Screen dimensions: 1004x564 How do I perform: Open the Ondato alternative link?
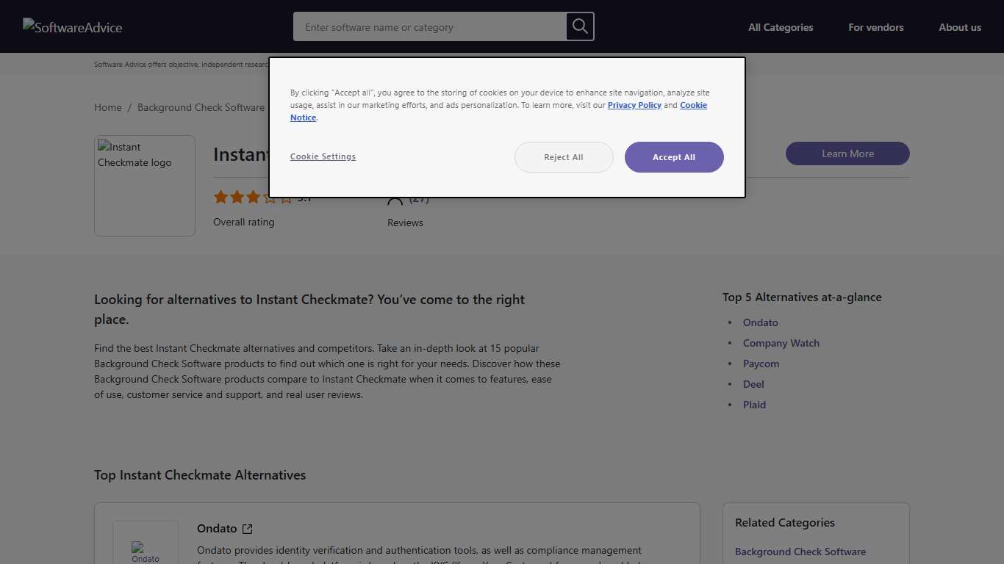pos(761,322)
